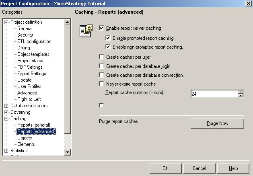Viewport: 253px width, 176px height.
Task: Open User Profiles category
Action: point(29,86)
